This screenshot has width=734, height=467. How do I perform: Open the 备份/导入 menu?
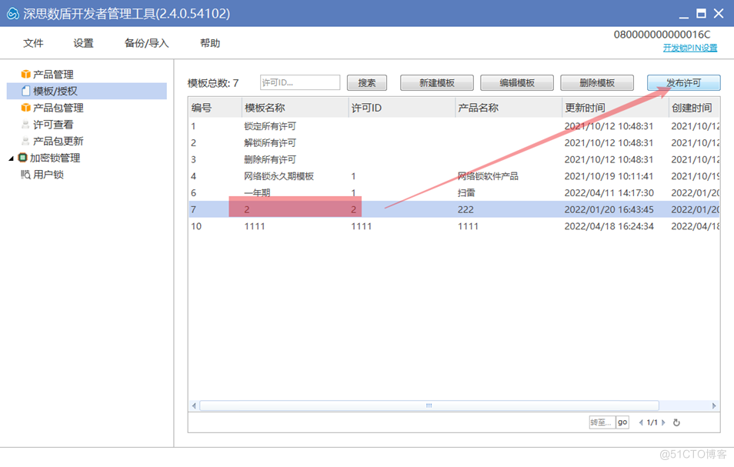coord(145,44)
